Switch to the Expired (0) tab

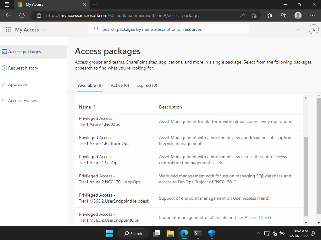pyautogui.click(x=147, y=85)
